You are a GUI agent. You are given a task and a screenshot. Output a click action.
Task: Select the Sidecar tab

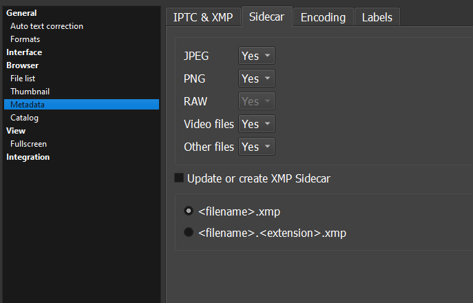coord(267,17)
